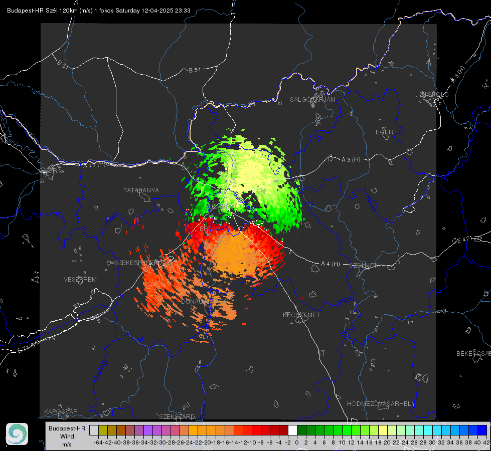Click the 'A 3 (H)' road label near Eger

tap(351, 160)
